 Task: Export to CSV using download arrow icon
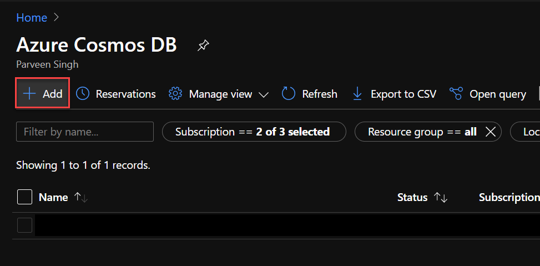(x=357, y=94)
